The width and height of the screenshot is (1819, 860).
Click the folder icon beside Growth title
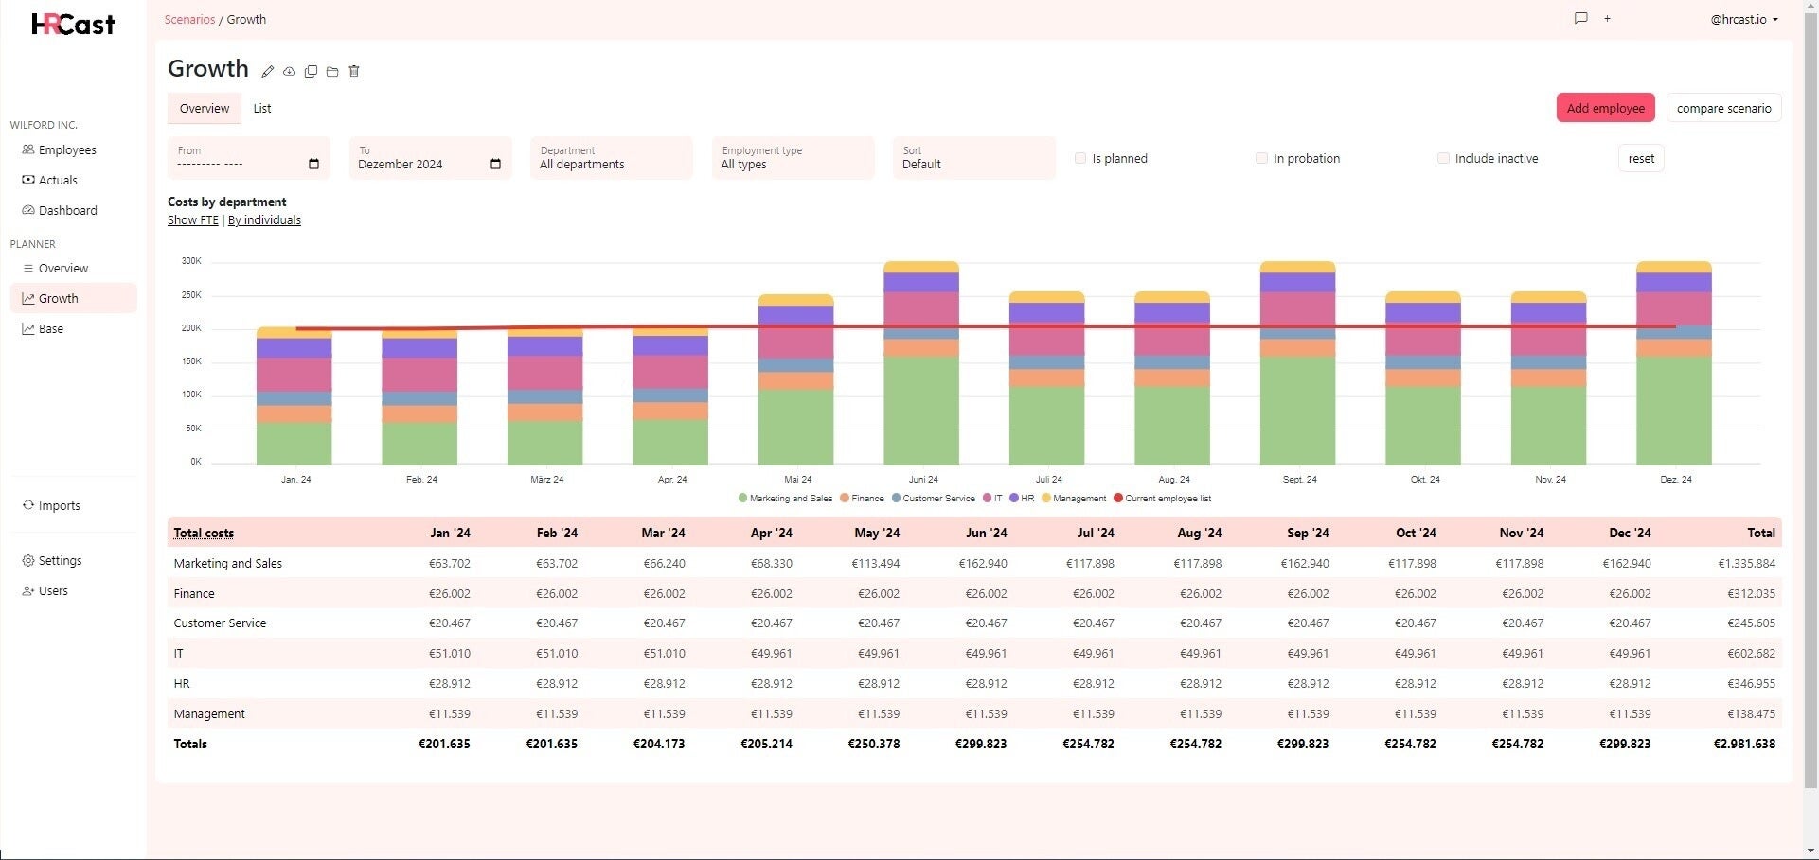[x=332, y=71]
